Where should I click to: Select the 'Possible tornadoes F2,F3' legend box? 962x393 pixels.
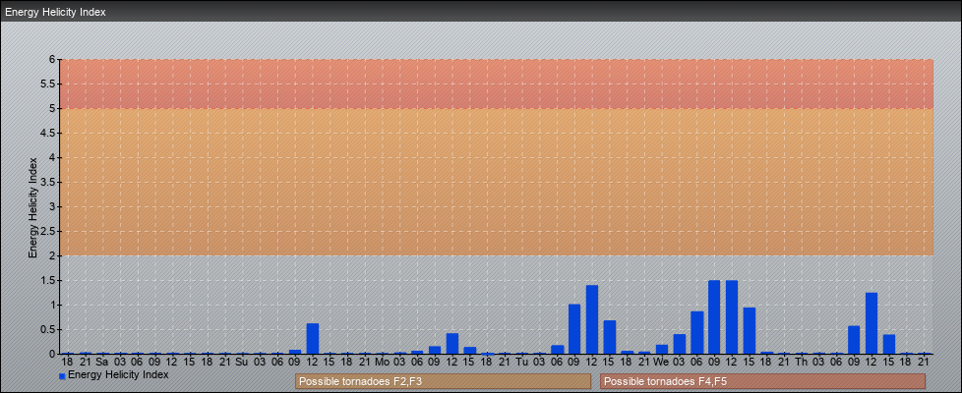(x=443, y=381)
